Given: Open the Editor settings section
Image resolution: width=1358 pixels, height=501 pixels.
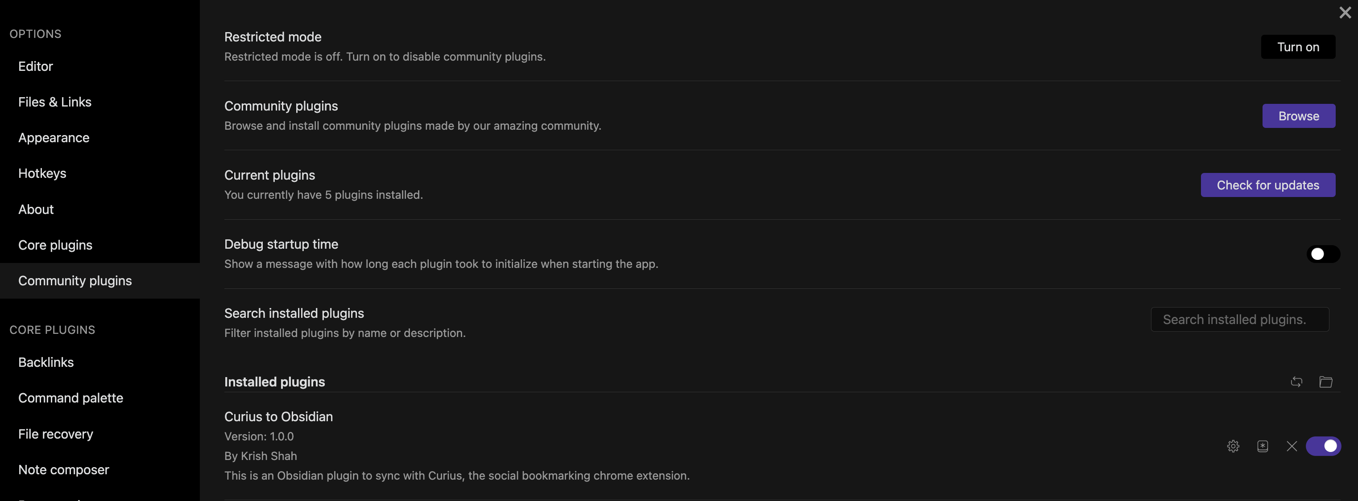Looking at the screenshot, I should pyautogui.click(x=35, y=66).
